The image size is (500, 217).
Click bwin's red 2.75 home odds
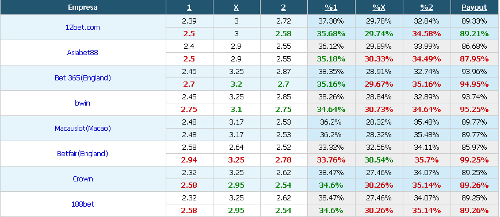coord(189,110)
